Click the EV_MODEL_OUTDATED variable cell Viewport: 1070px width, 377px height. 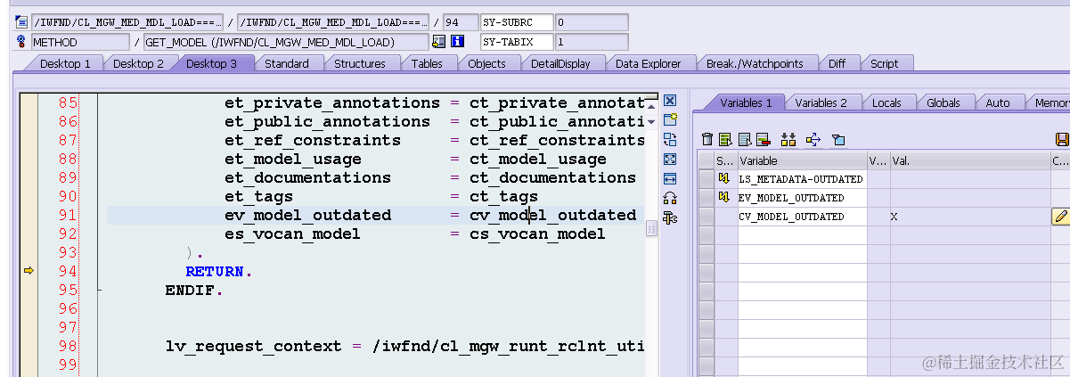point(801,198)
